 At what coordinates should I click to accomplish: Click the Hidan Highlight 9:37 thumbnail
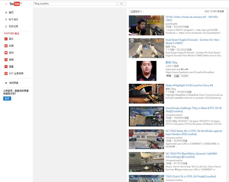click(x=146, y=94)
